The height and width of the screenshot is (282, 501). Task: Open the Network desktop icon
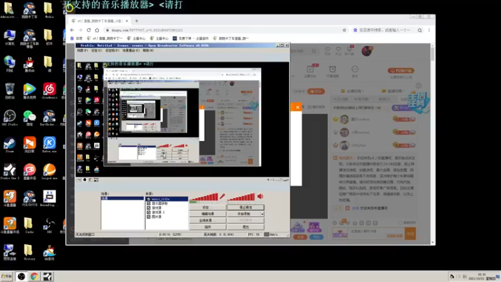pyautogui.click(x=9, y=64)
